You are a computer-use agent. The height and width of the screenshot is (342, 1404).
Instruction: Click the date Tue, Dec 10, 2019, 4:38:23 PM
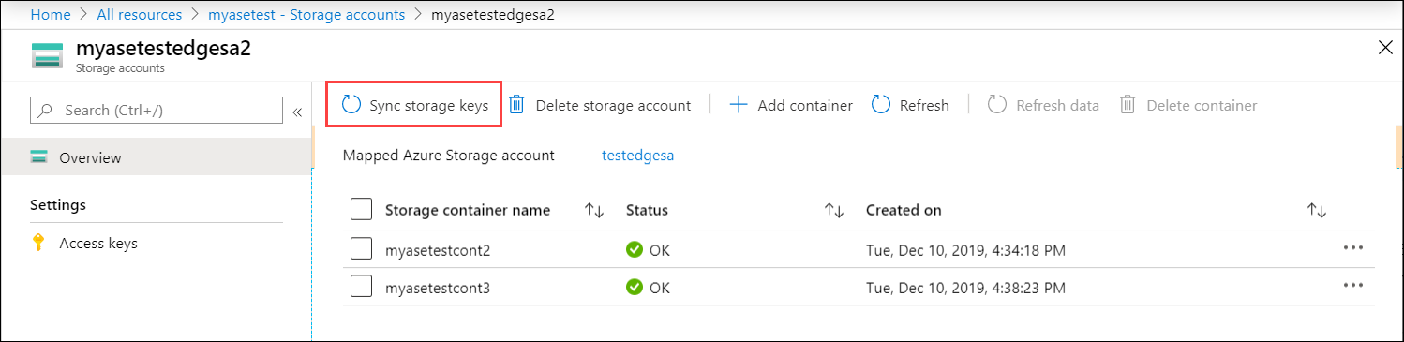[965, 288]
